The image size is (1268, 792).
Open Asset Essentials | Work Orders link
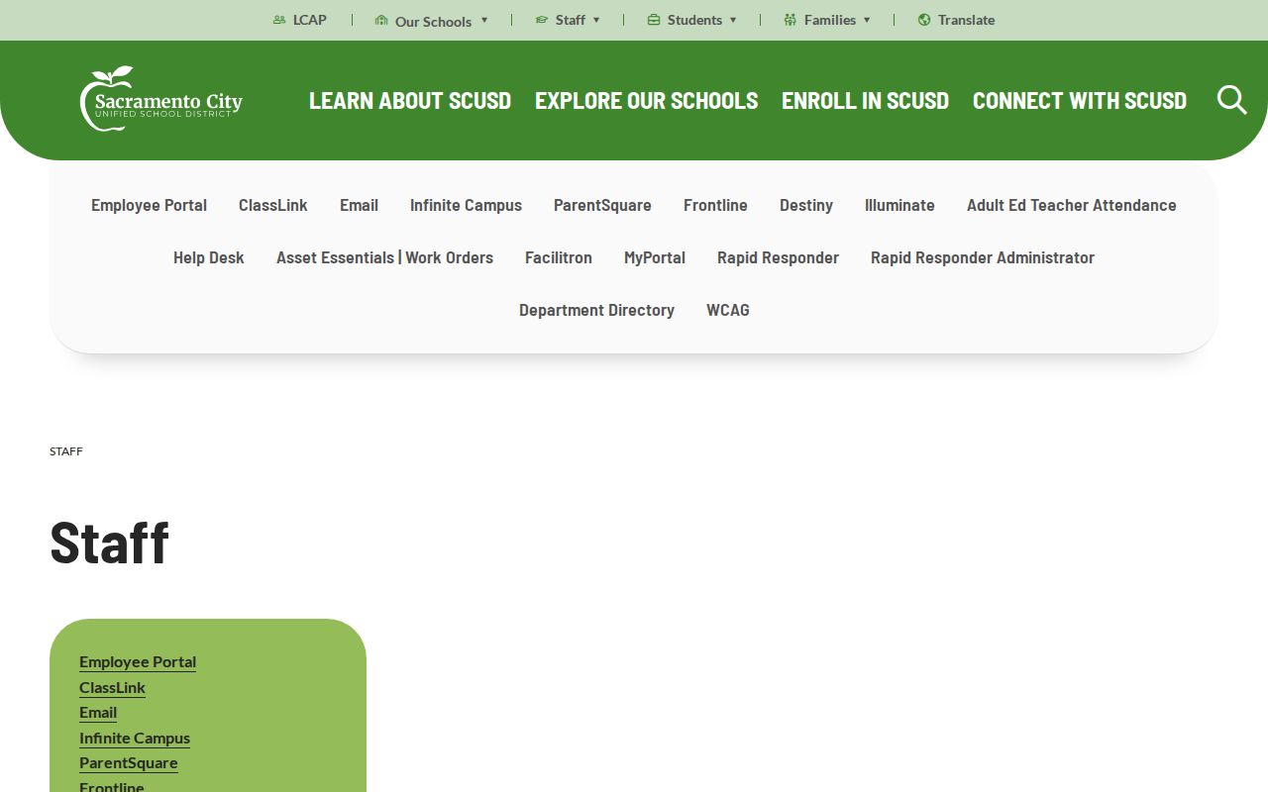pos(384,257)
